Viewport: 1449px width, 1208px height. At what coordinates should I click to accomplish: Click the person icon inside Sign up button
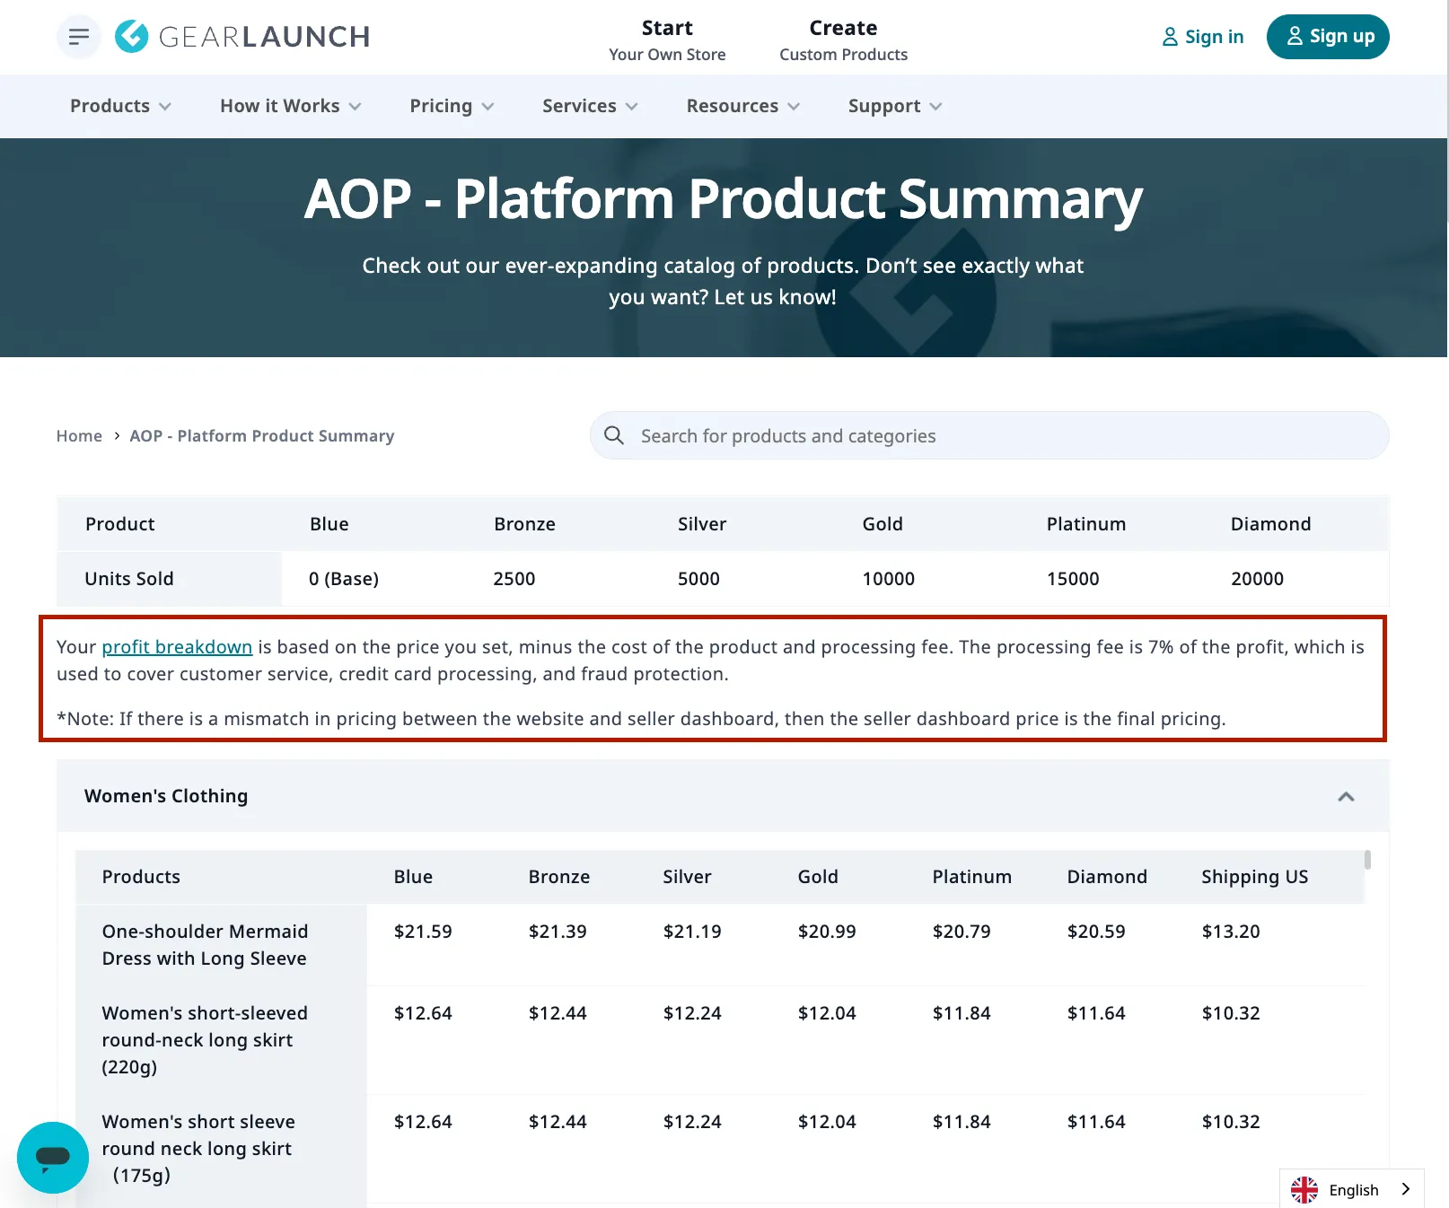pyautogui.click(x=1294, y=37)
